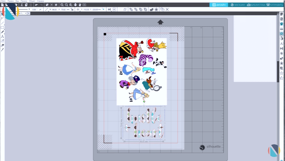
Task: Toggle the aspect ratio lock icon
Action: pos(72,9)
